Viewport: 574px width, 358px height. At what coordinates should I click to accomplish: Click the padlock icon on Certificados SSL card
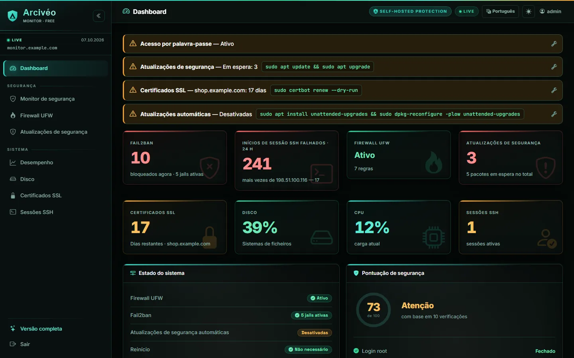coord(210,237)
